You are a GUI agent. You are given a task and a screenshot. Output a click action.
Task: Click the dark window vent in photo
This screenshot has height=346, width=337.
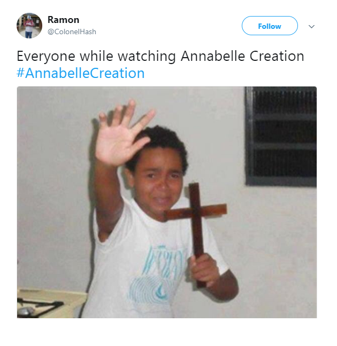tap(281, 136)
